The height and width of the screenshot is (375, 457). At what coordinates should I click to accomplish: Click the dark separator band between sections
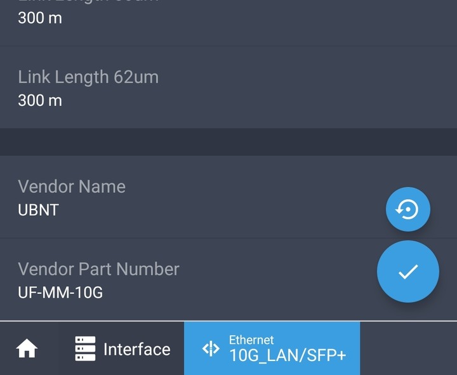pyautogui.click(x=228, y=142)
